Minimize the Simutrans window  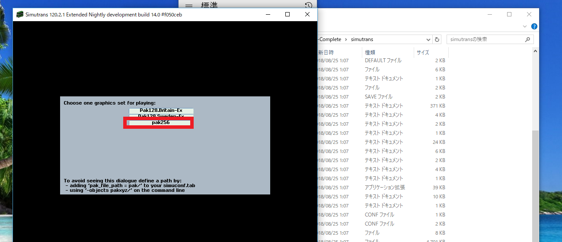tap(268, 14)
